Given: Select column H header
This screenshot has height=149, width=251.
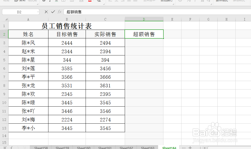Looking at the screenshot, I should [x=226, y=19].
